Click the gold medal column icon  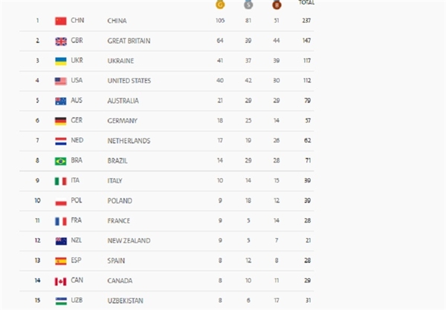[x=220, y=4]
